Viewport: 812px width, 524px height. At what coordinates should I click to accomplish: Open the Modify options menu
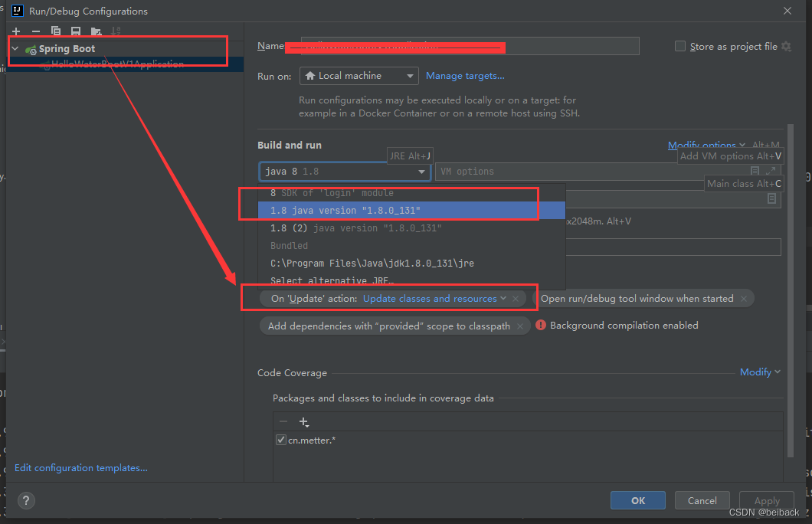706,145
